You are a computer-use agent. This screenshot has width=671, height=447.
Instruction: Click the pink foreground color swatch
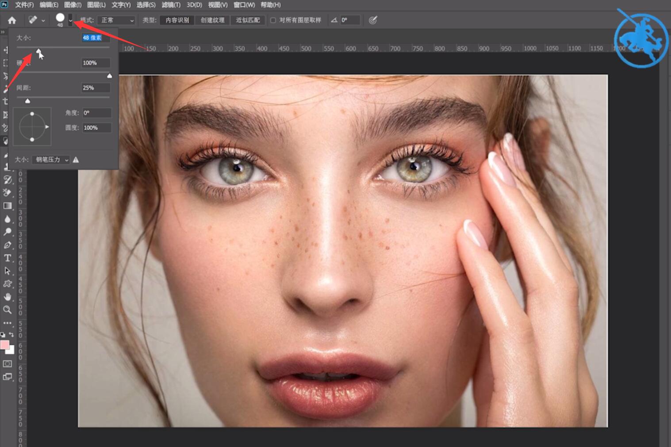(4, 344)
